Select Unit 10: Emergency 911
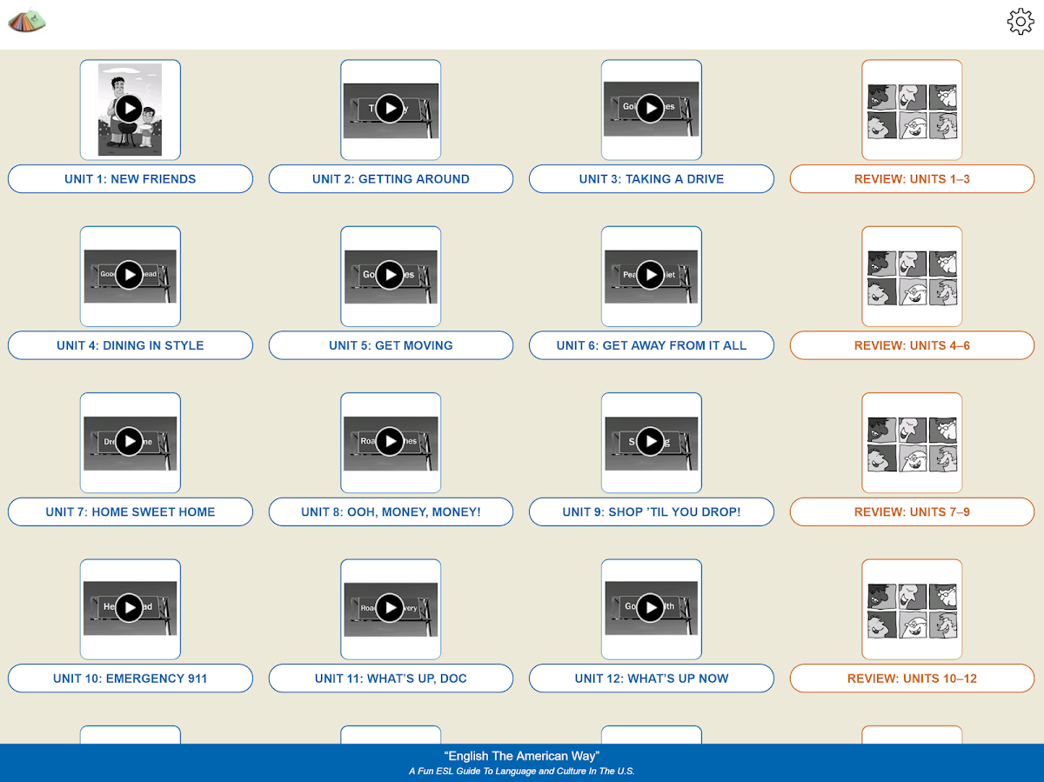This screenshot has height=782, width=1044. click(130, 678)
